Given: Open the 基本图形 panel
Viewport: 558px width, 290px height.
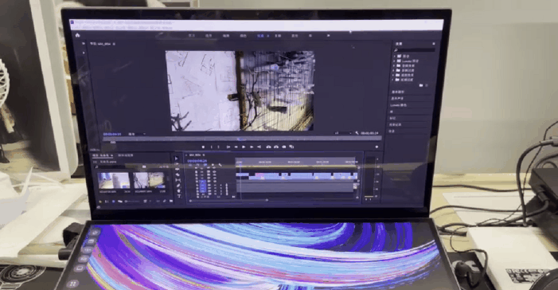Looking at the screenshot, I should [x=397, y=92].
